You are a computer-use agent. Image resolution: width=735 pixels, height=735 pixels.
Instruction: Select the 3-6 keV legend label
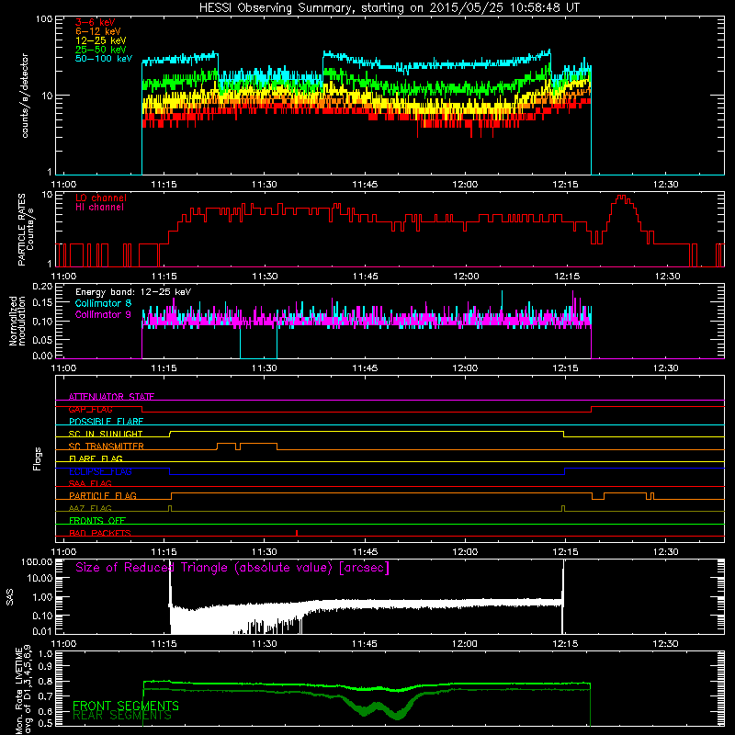tap(96, 22)
